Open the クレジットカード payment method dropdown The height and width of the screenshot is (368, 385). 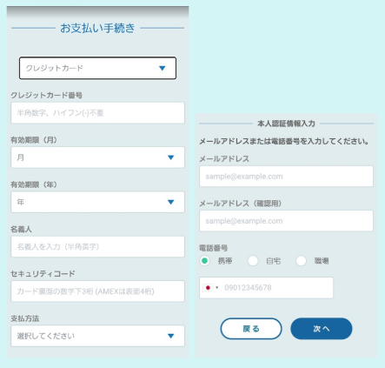coord(97,68)
